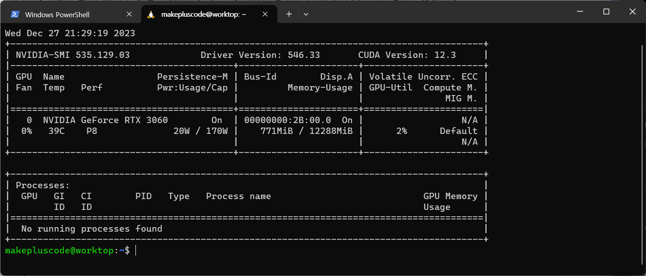Click the 'PID' column header
The height and width of the screenshot is (276, 646).
[143, 196]
